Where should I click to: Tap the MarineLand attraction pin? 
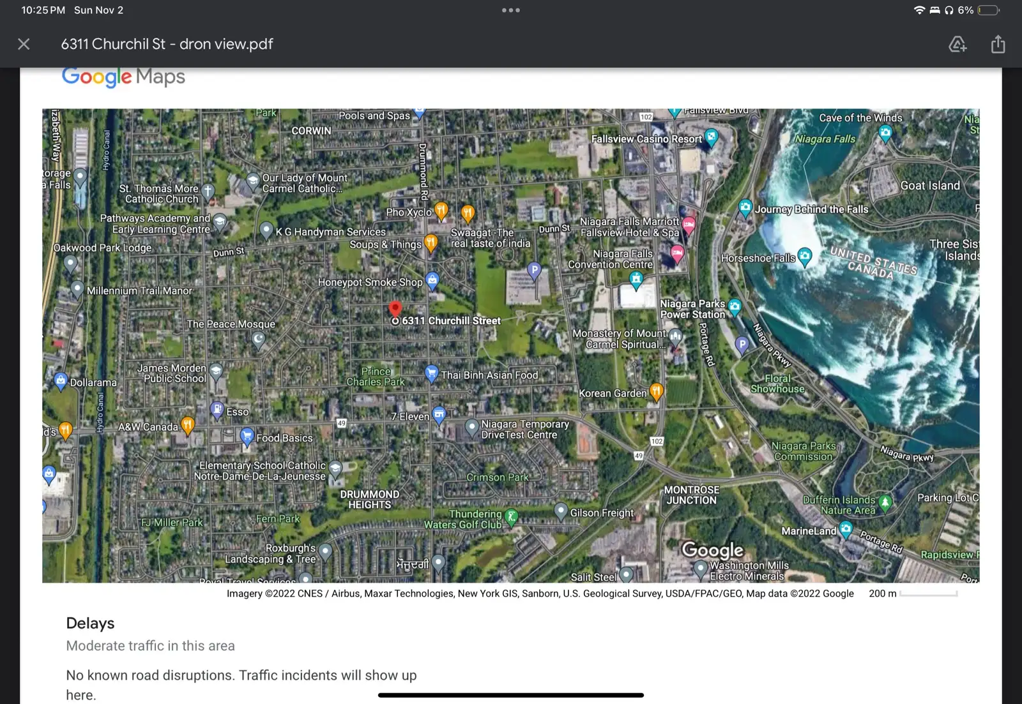[x=846, y=528]
